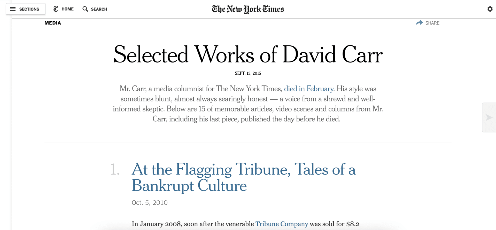This screenshot has width=496, height=230.
Task: Open the settings gear icon
Action: click(x=490, y=9)
